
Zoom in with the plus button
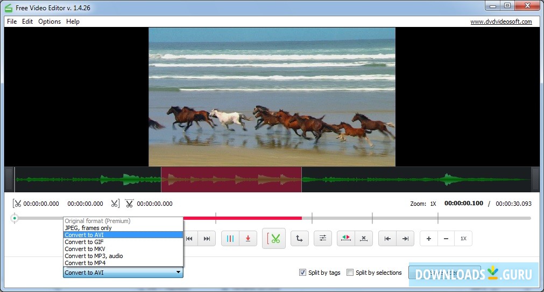coord(429,239)
